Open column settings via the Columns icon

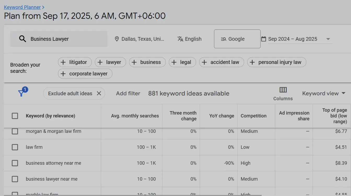(283, 90)
